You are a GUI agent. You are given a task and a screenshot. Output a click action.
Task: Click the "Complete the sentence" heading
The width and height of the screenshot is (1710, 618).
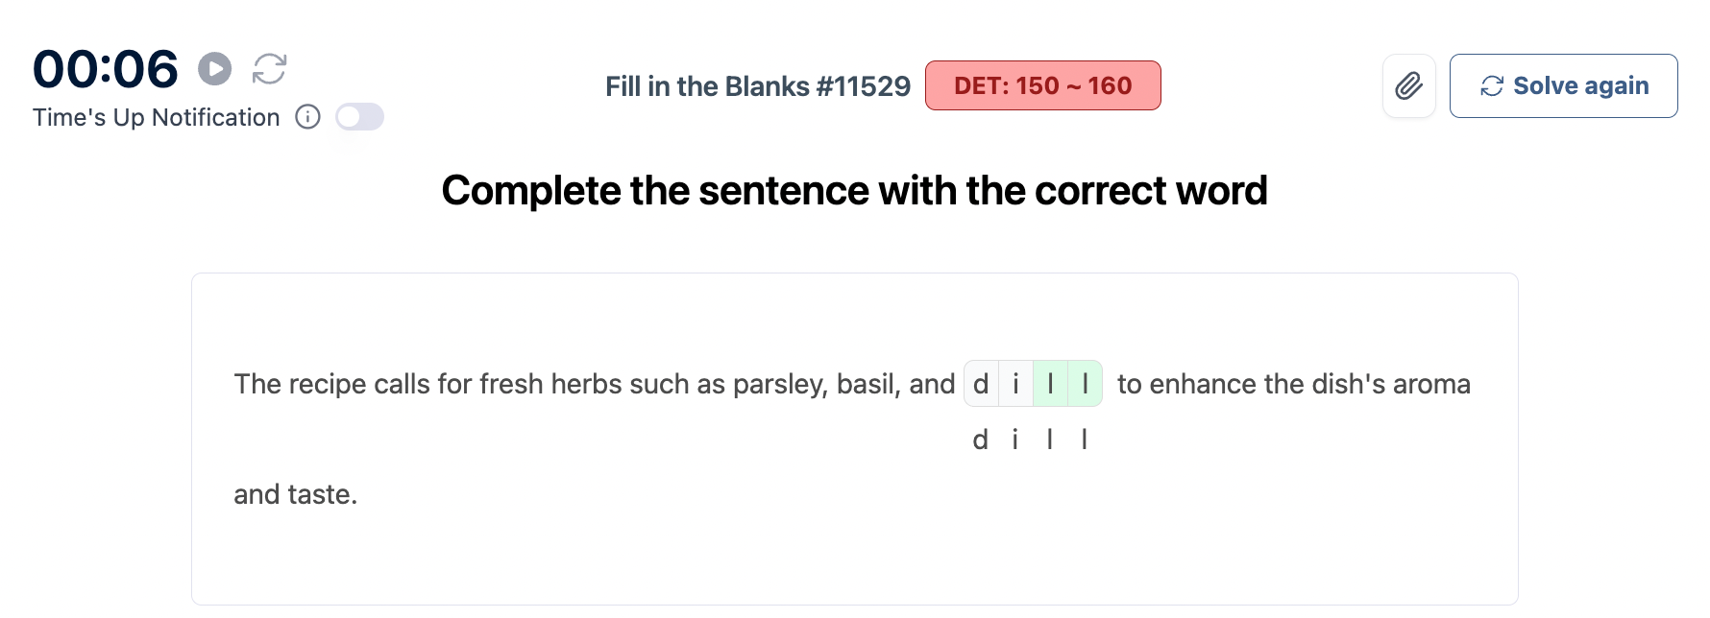pyautogui.click(x=854, y=190)
